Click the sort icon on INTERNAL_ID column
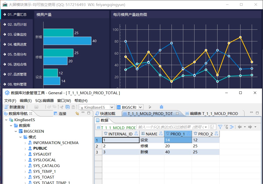Viewport: 263px width, 184px height. (136, 134)
